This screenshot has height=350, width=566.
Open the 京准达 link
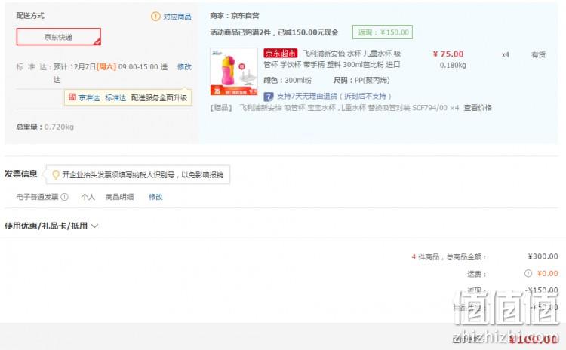[89, 98]
